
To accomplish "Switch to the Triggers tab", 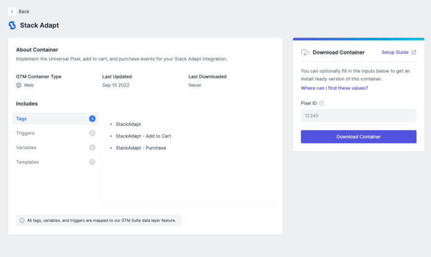I will click(x=55, y=133).
